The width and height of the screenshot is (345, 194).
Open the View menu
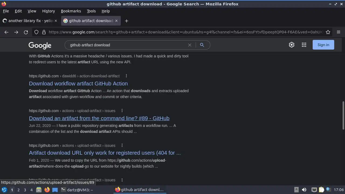tap(32, 11)
